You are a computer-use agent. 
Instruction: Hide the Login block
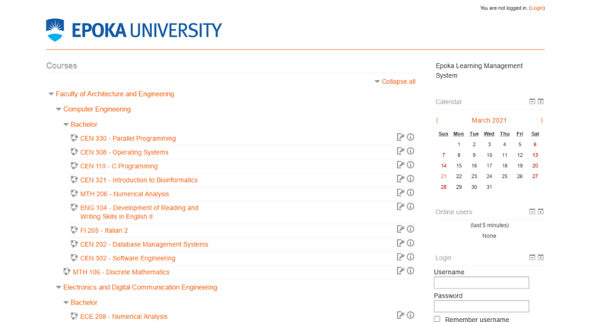pyautogui.click(x=532, y=257)
